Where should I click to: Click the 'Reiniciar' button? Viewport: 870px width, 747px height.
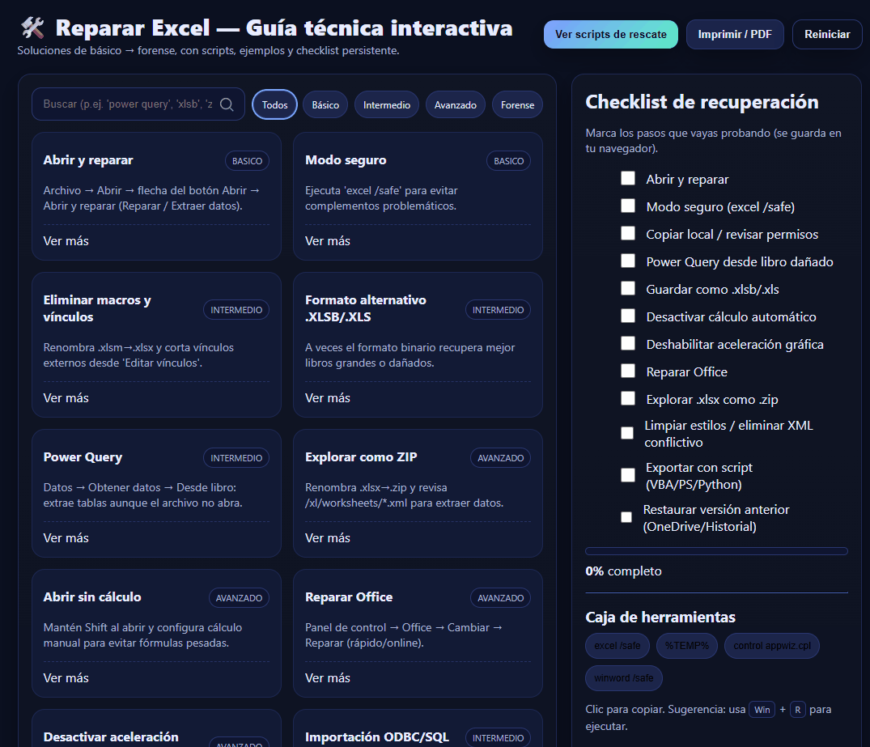pos(827,35)
